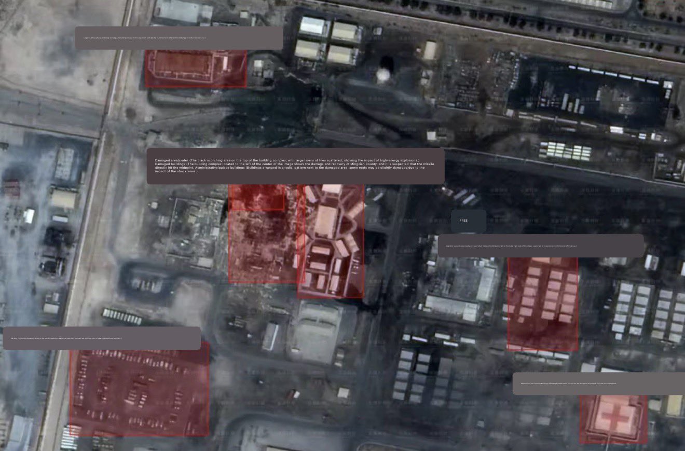The width and height of the screenshot is (685, 451).
Task: Select the small dark red box above the crater
Action: (256, 198)
